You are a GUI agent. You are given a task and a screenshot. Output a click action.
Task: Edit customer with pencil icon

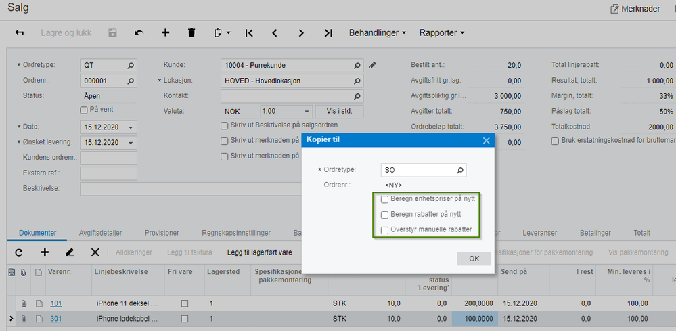(x=372, y=66)
